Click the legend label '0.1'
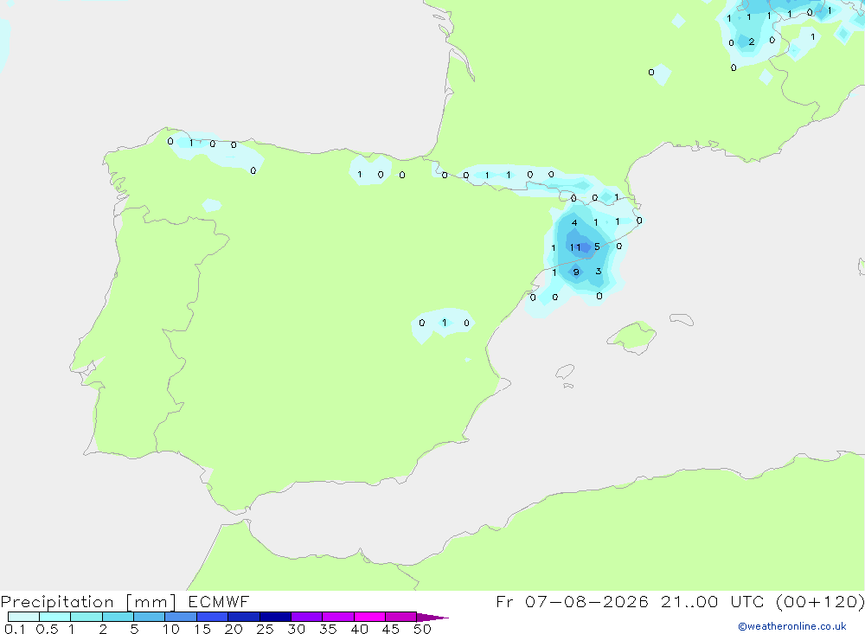This screenshot has height=634, width=865. [15, 629]
